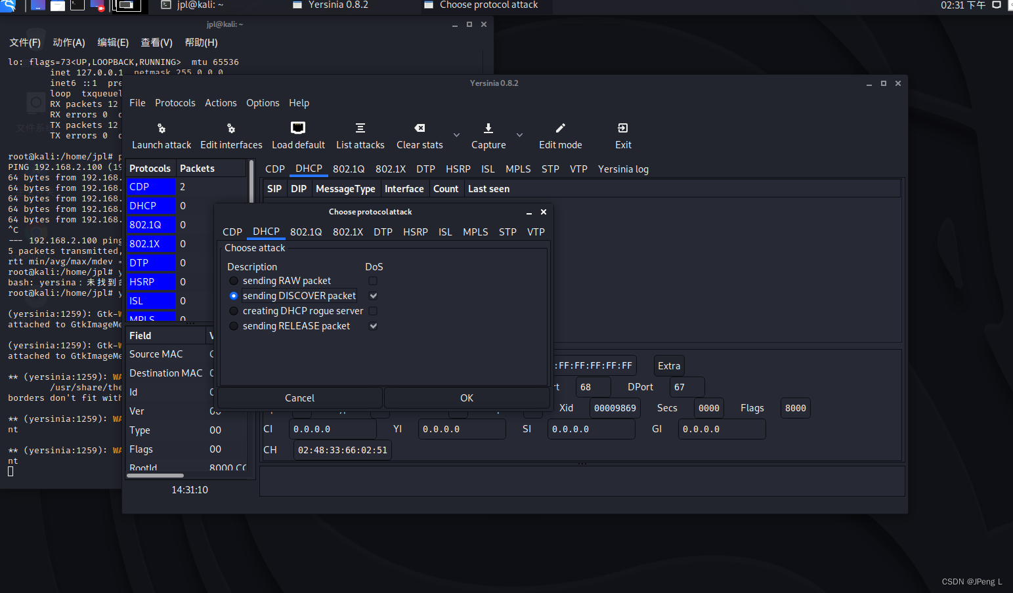Switch to 802.1Q tab in attack dialog
This screenshot has width=1013, height=593.
306,232
